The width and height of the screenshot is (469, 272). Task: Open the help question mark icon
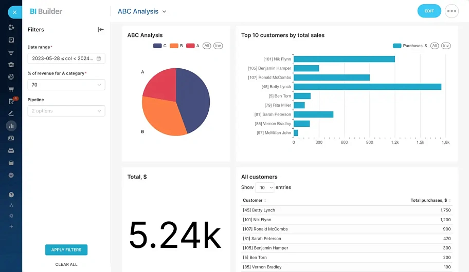click(11, 195)
